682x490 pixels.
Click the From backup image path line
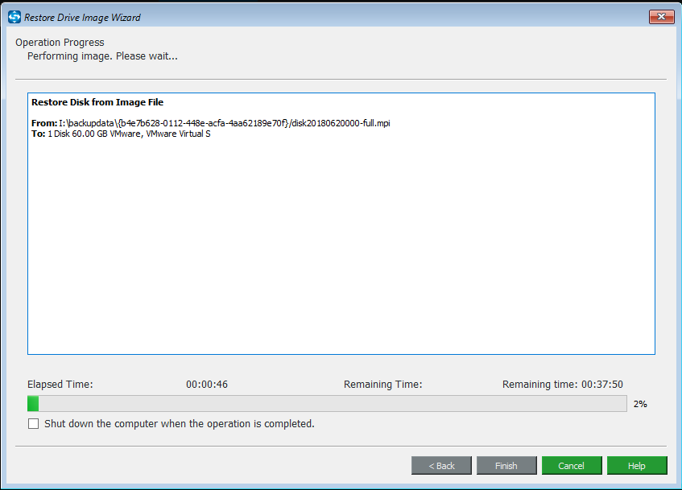pyautogui.click(x=210, y=123)
